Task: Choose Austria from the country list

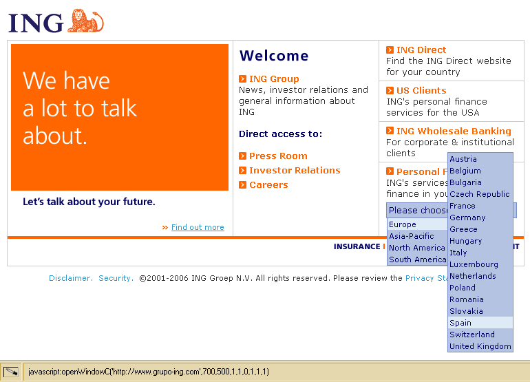Action: [x=480, y=159]
